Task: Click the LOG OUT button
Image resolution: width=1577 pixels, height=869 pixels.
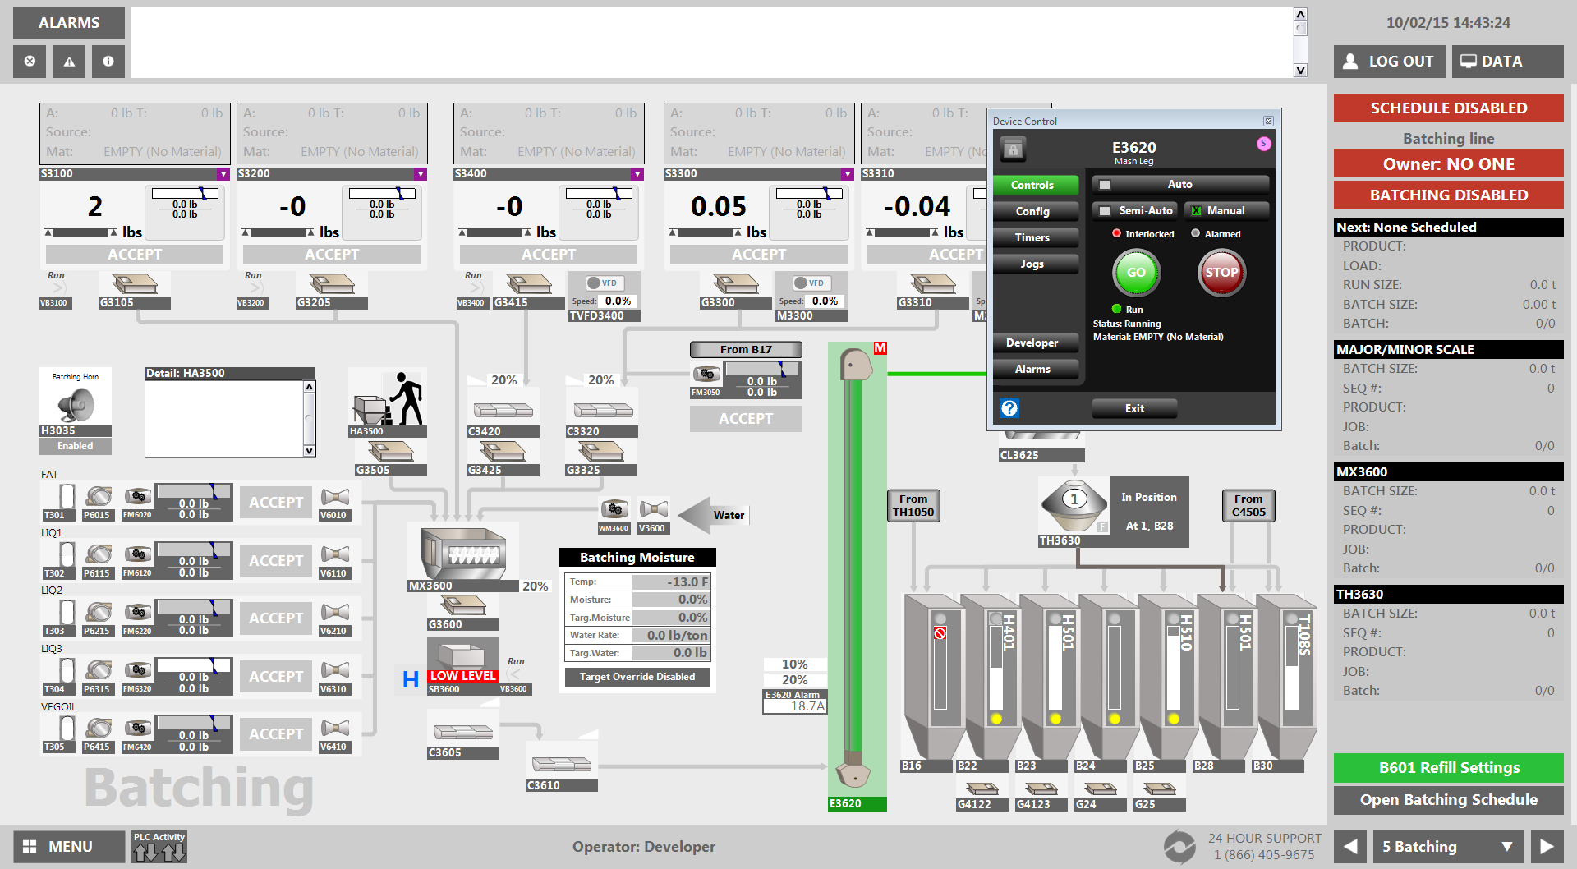Action: click(x=1389, y=62)
